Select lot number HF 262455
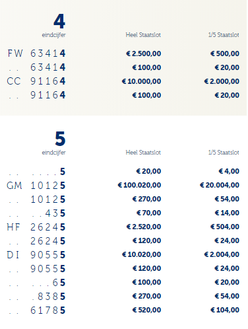 coord(36,227)
